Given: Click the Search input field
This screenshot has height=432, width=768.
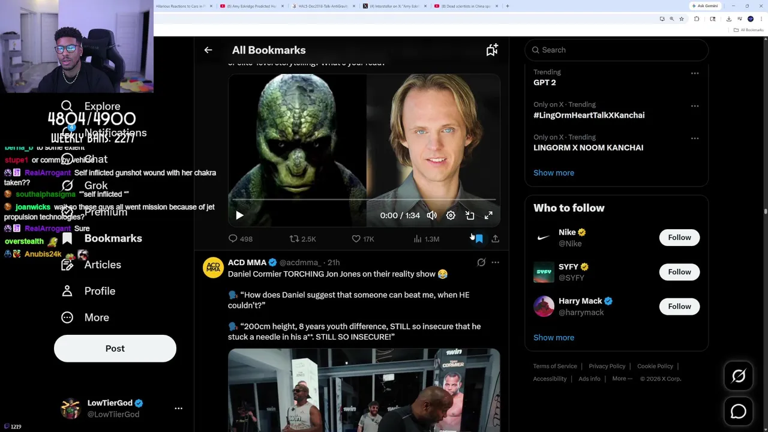Looking at the screenshot, I should 617,50.
